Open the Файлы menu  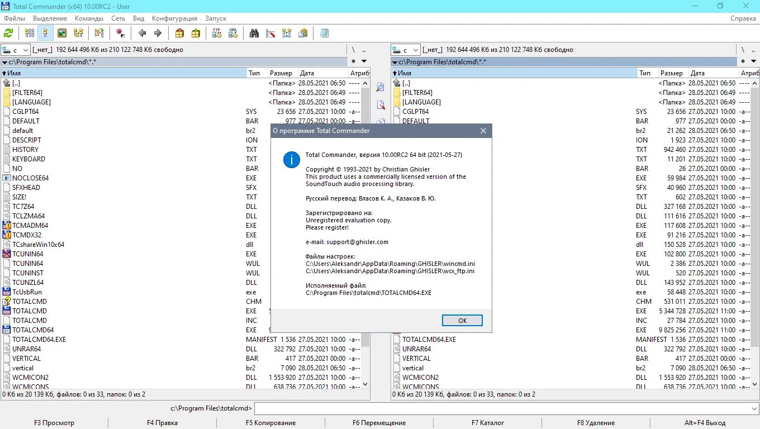[15, 18]
